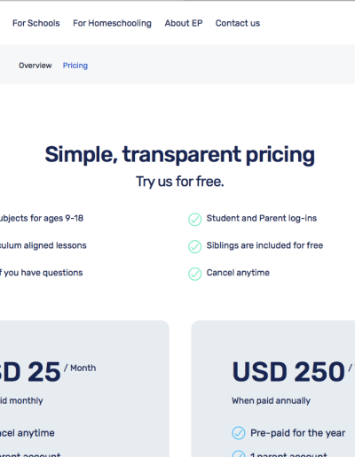Go to About EP page
This screenshot has height=457, width=355.
point(184,23)
